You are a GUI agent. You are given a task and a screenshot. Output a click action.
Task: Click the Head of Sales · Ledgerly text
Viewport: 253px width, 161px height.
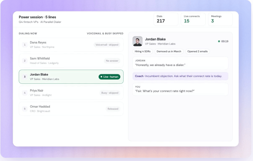coord(44,63)
